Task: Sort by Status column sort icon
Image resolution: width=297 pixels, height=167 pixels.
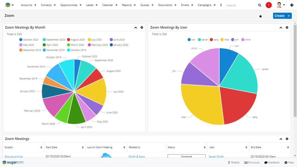Action: 205,147
